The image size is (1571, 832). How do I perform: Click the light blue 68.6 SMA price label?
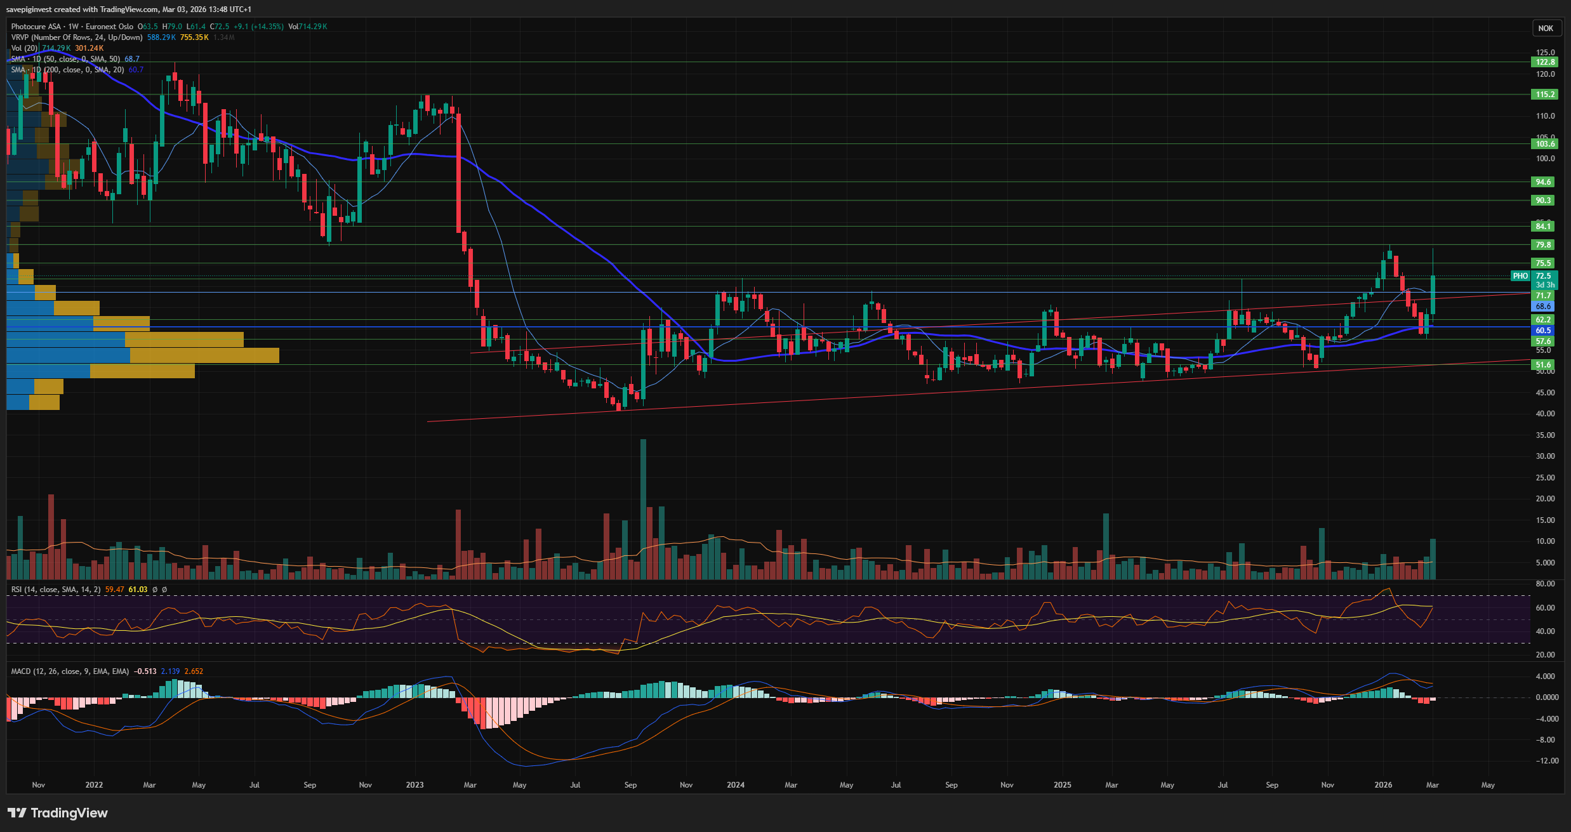pos(1542,307)
